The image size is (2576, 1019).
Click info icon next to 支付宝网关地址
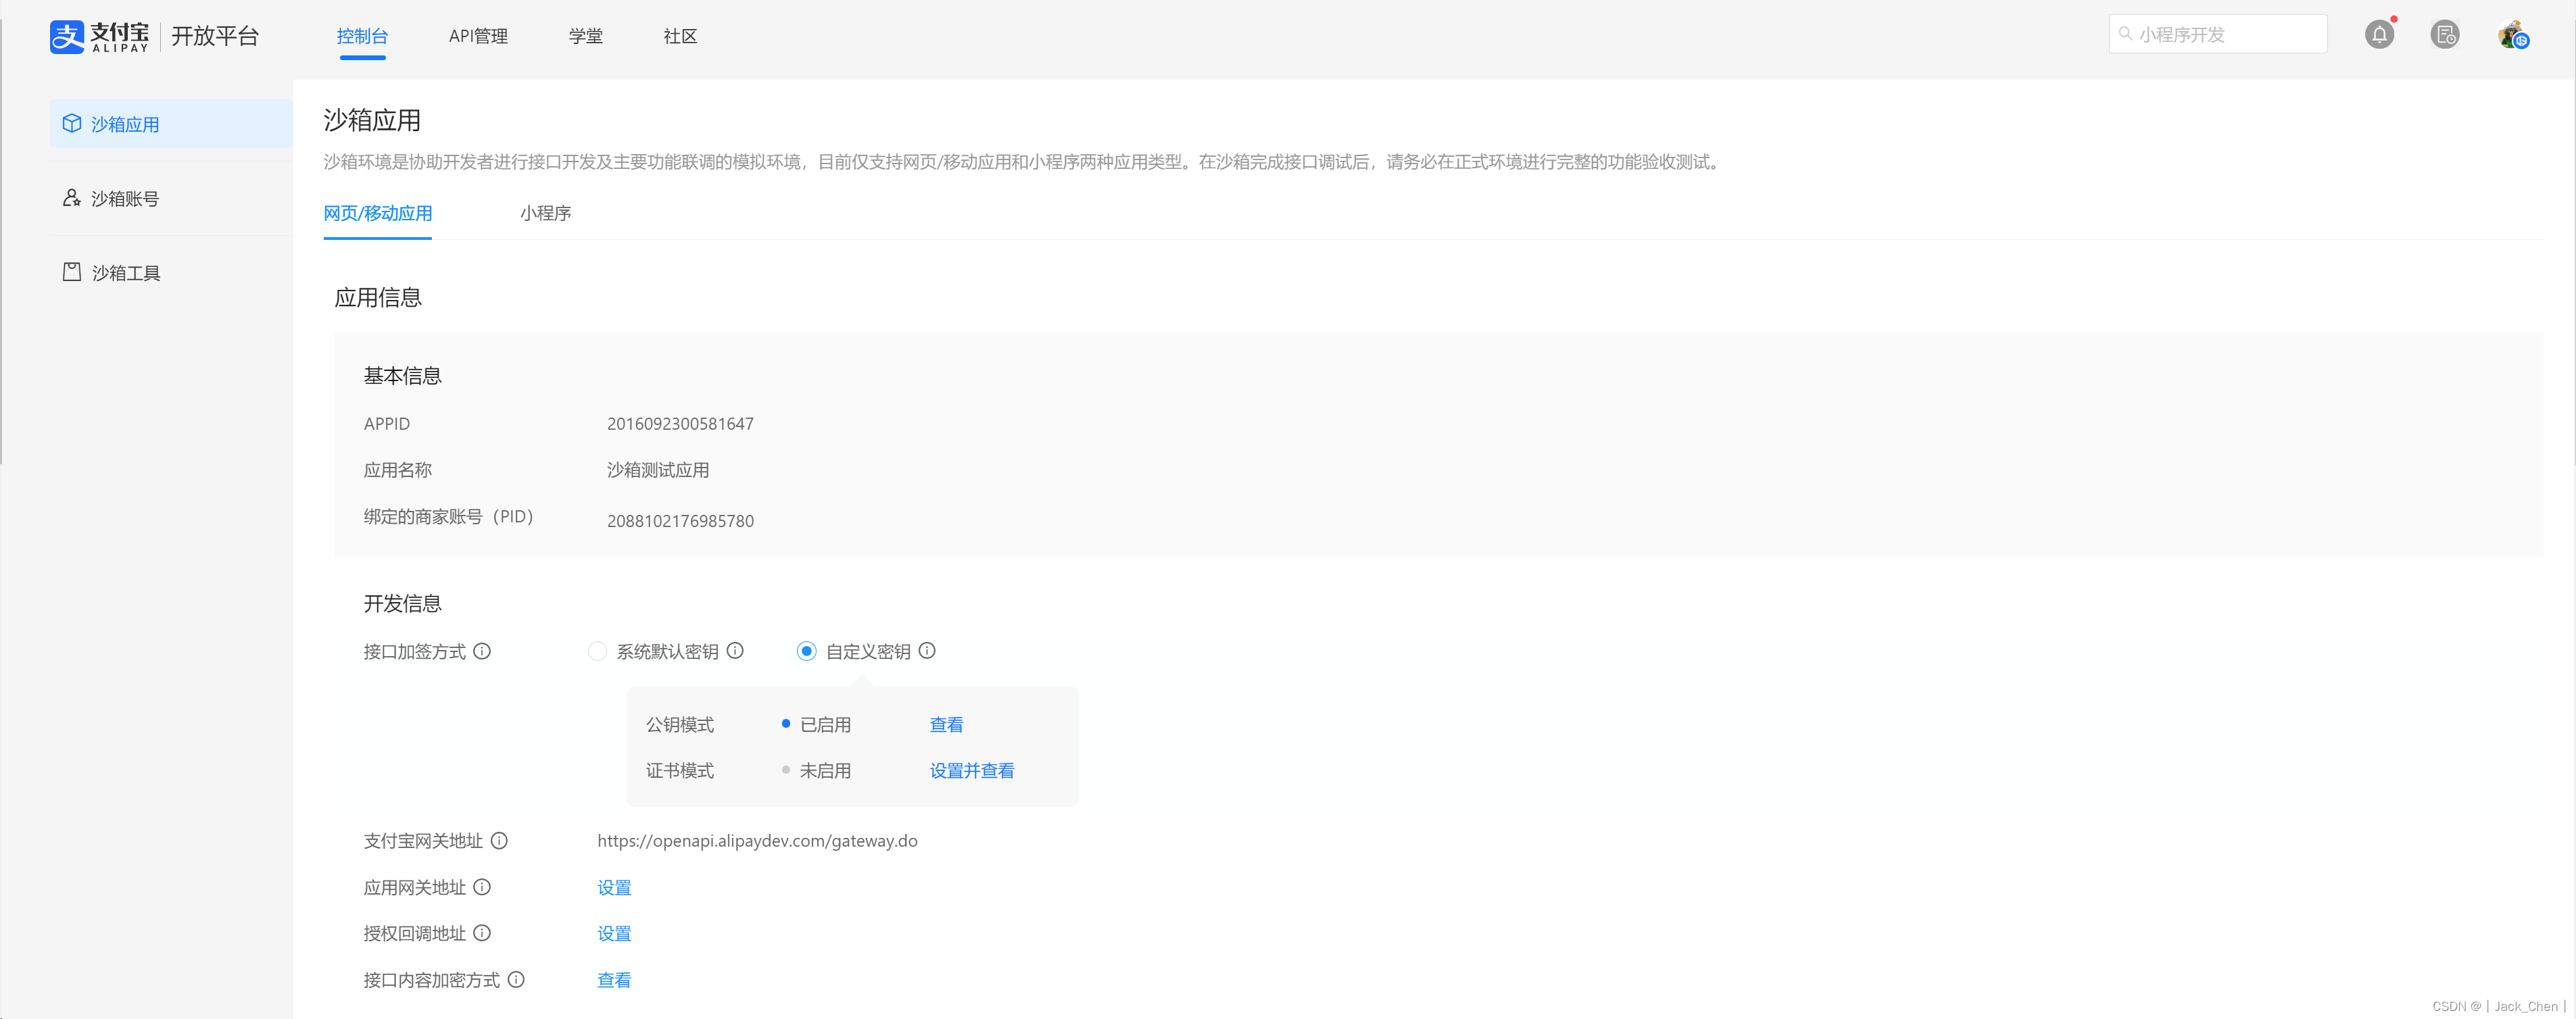pyautogui.click(x=499, y=840)
